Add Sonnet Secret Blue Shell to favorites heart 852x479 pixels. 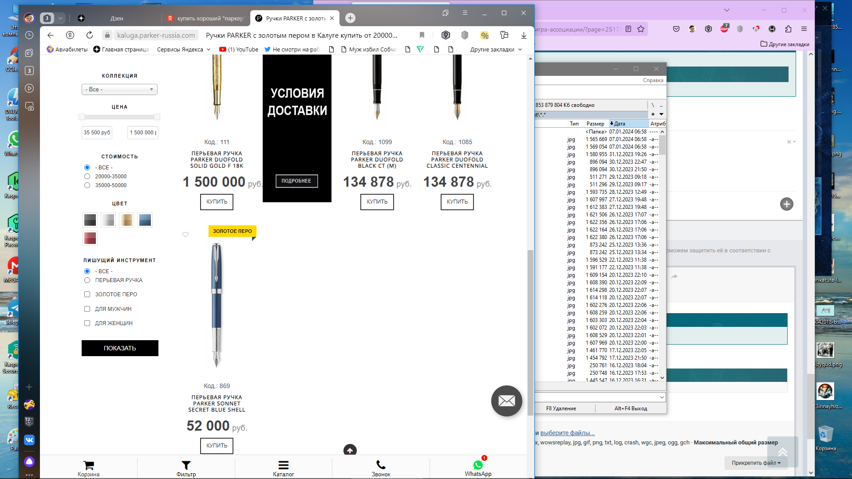tap(185, 235)
